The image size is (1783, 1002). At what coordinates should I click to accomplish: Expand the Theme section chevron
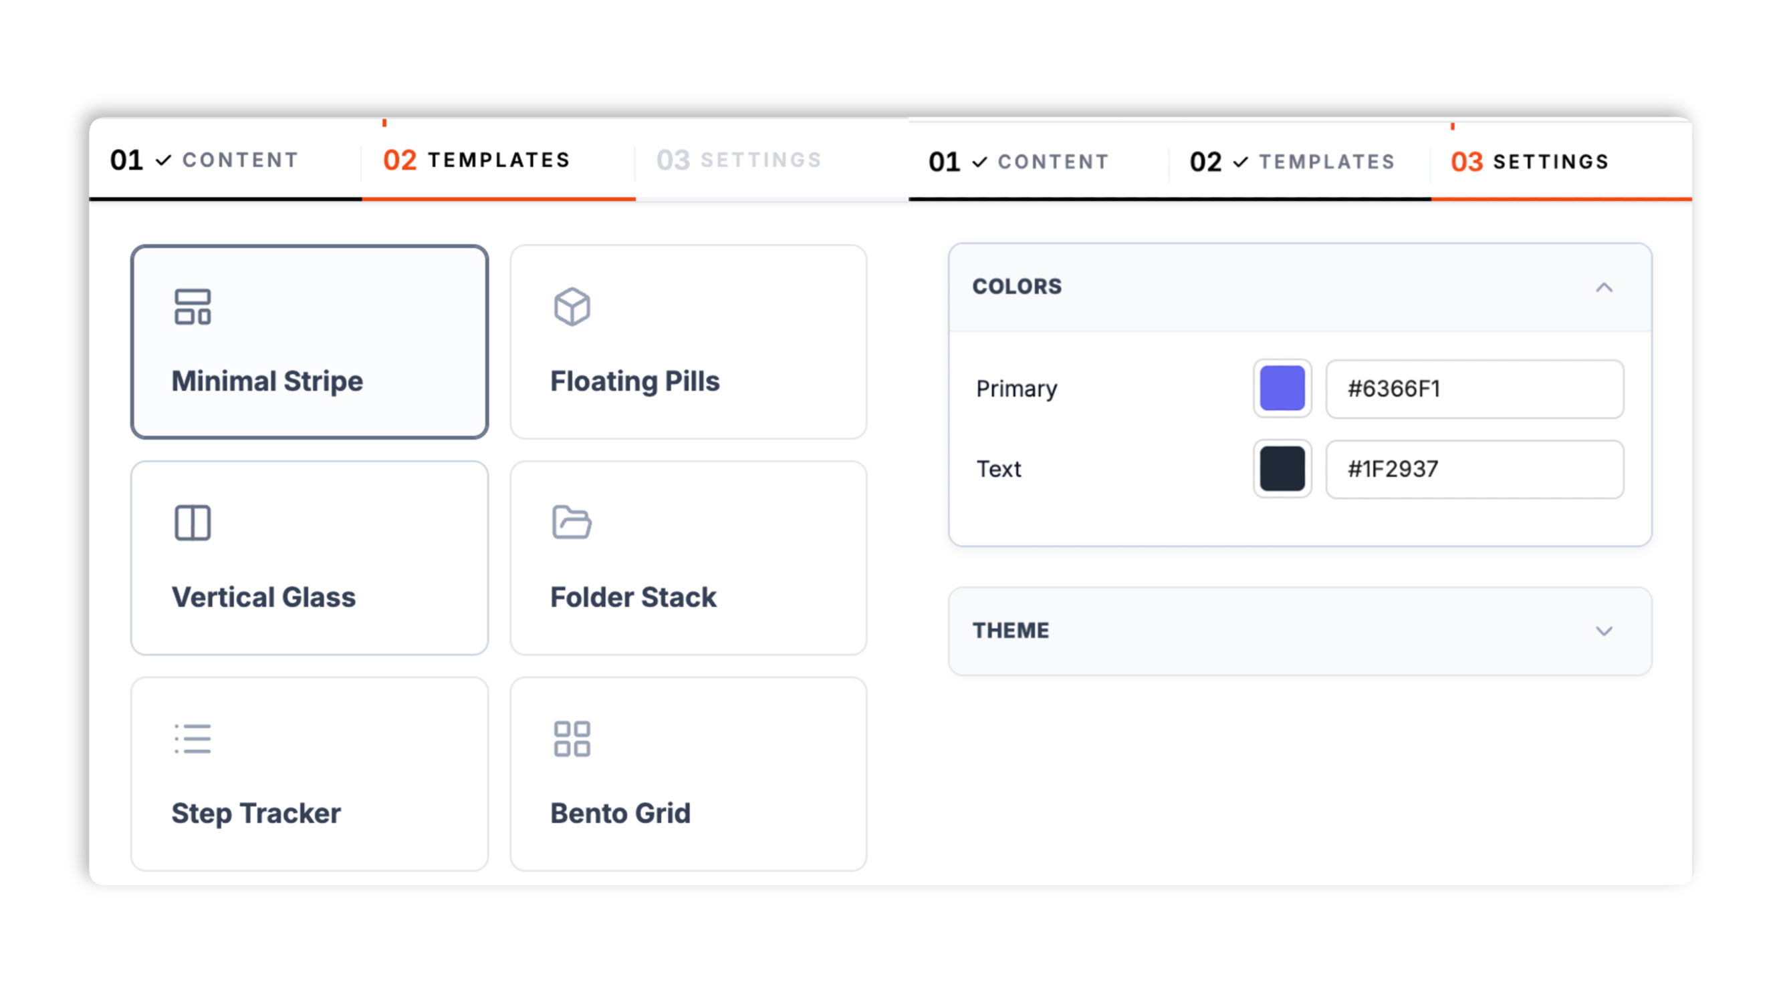(1604, 631)
